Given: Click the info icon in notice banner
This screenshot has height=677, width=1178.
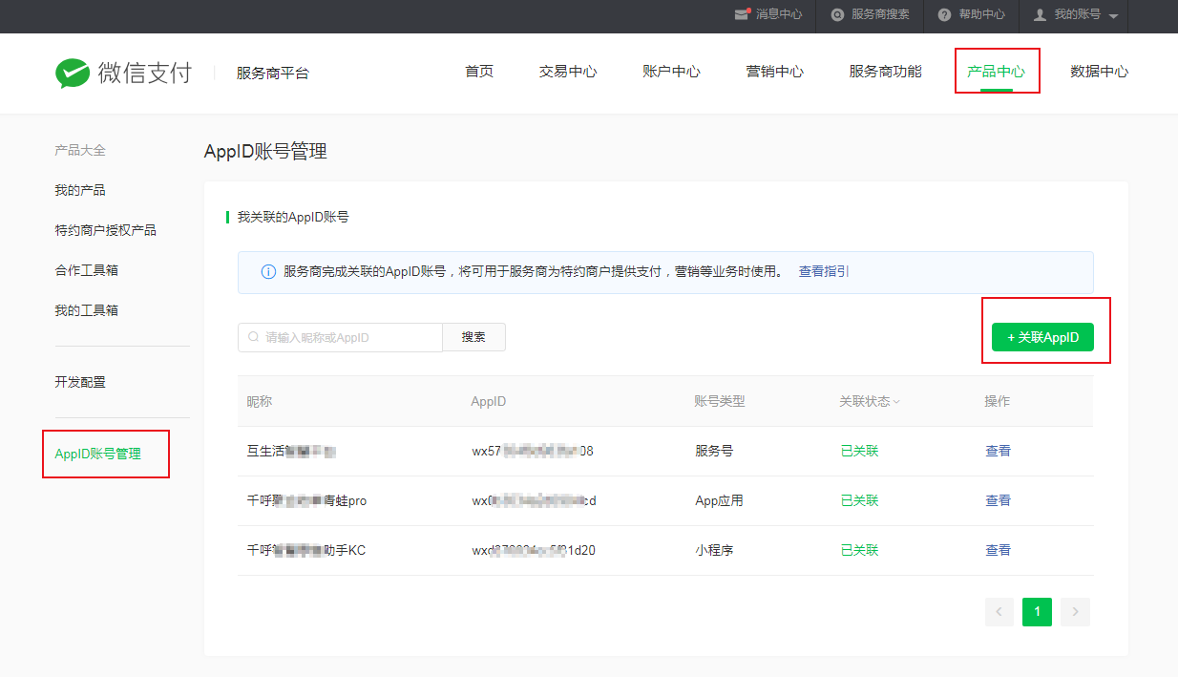Looking at the screenshot, I should 268,271.
